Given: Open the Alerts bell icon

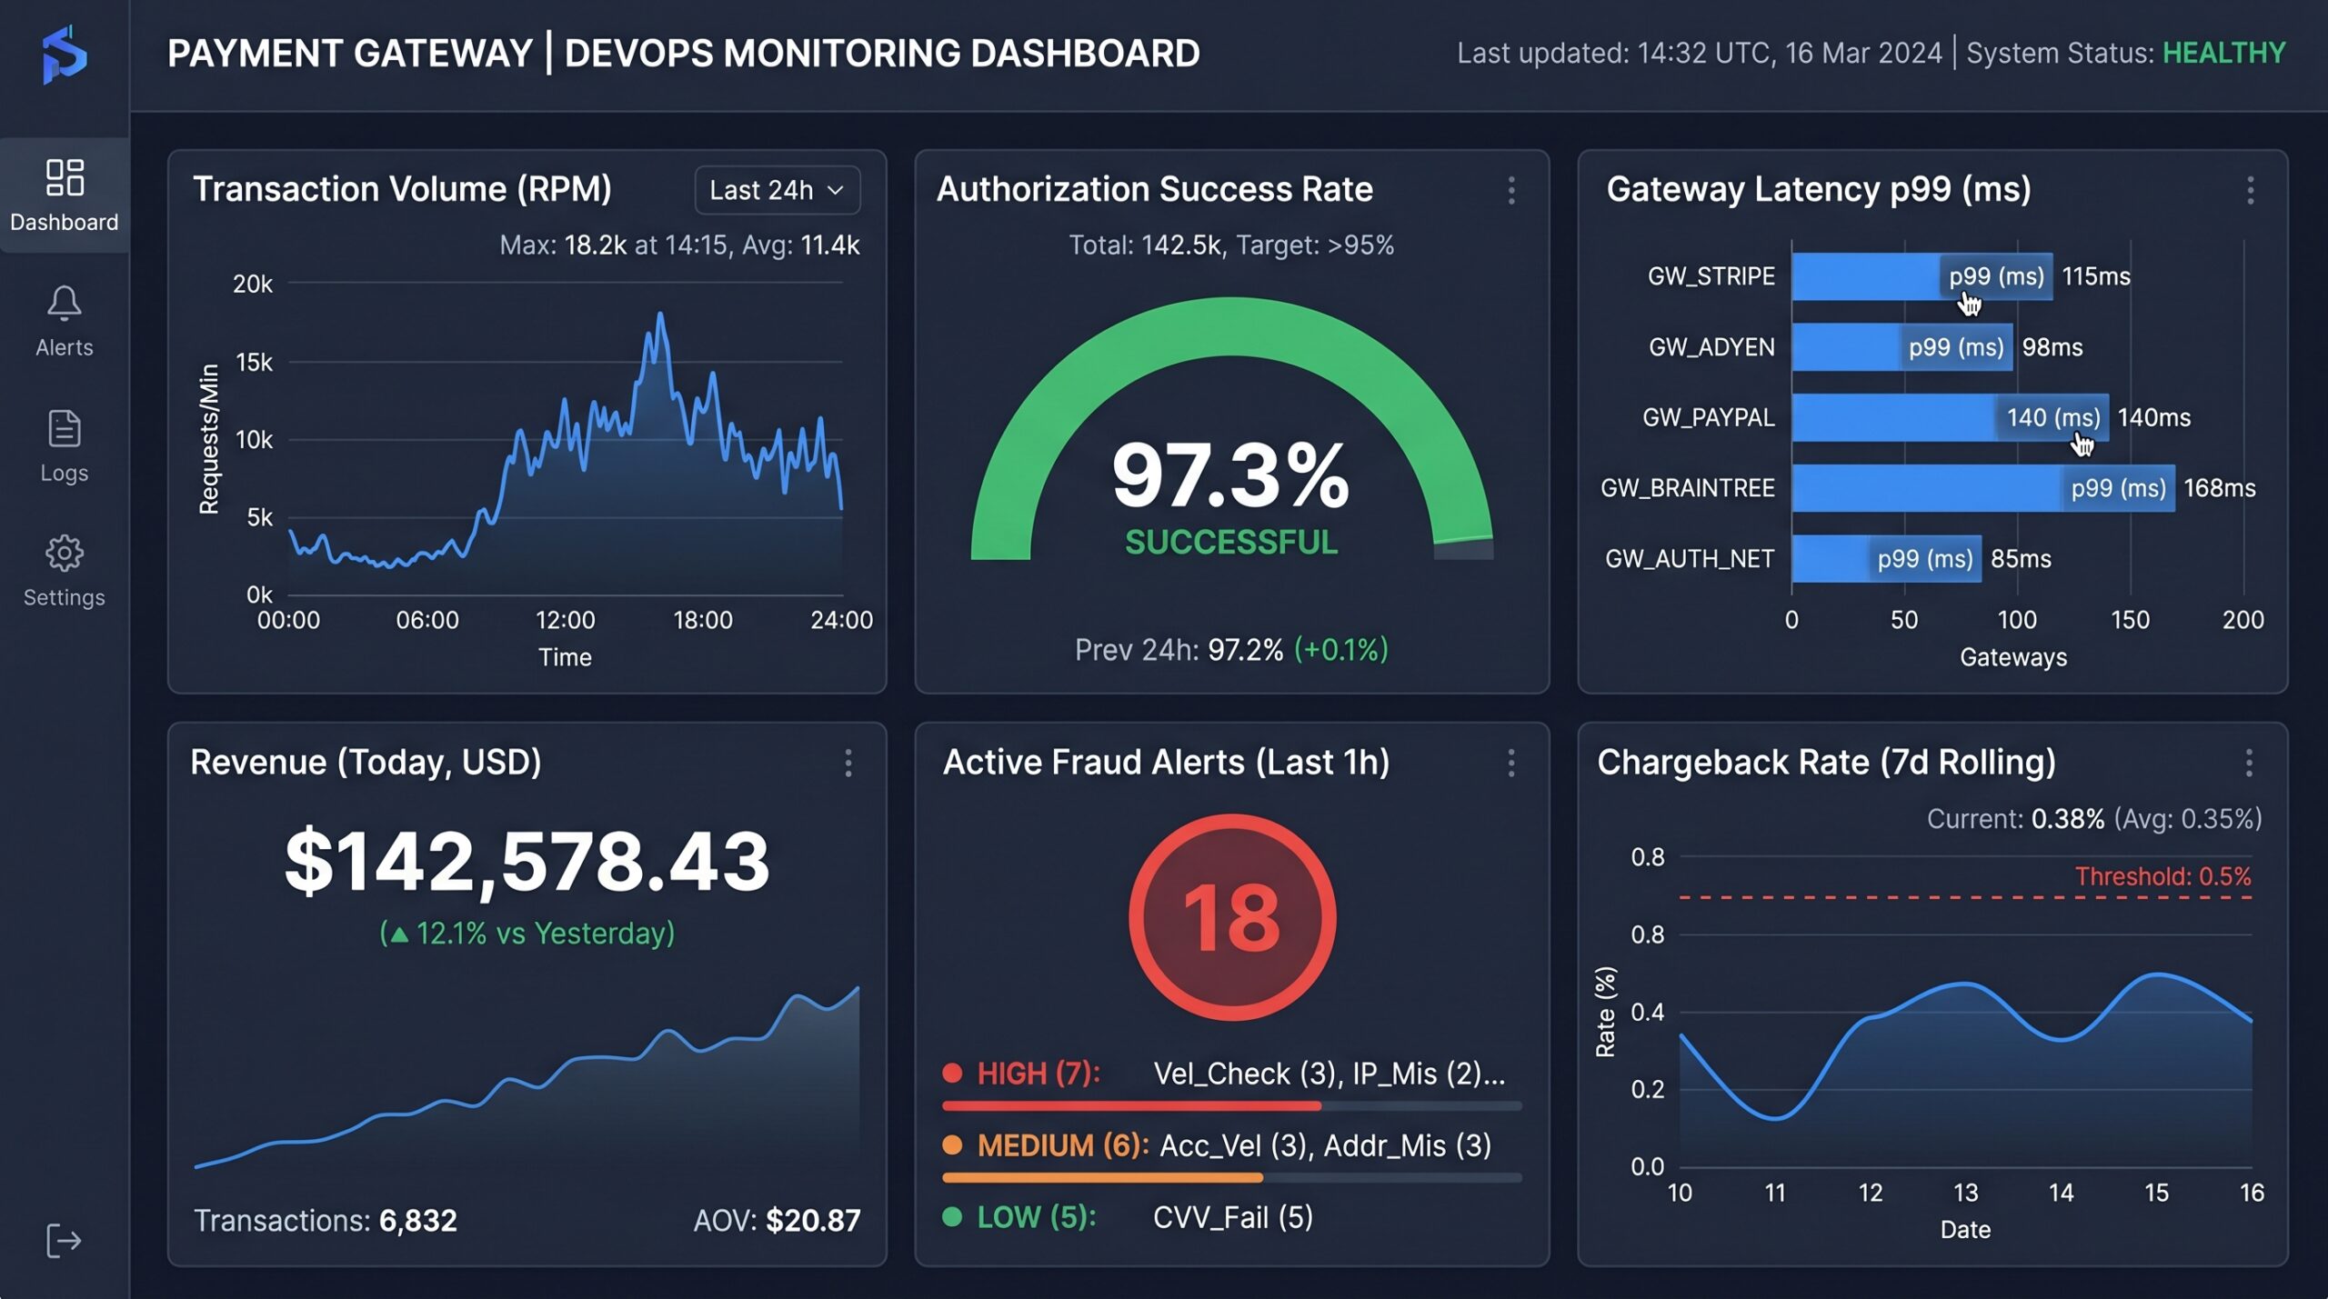Looking at the screenshot, I should (65, 304).
